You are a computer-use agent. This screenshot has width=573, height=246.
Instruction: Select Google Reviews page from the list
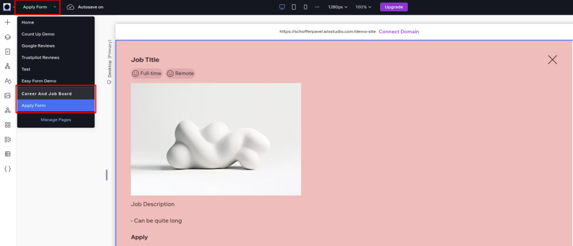click(37, 45)
